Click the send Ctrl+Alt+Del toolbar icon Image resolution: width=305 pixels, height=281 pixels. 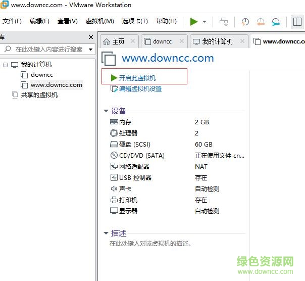[x=224, y=22]
